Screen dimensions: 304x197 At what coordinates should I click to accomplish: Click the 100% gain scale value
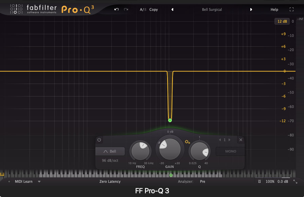(x=270, y=181)
